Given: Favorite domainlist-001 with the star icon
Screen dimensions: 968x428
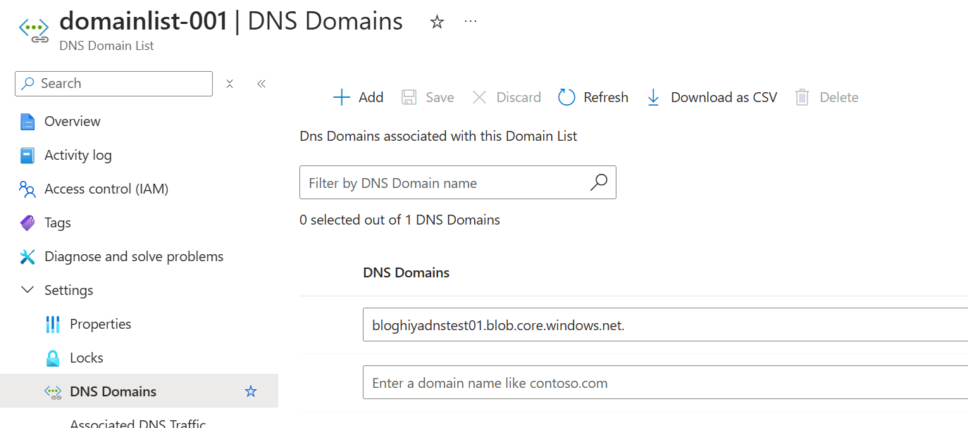Looking at the screenshot, I should (x=438, y=22).
